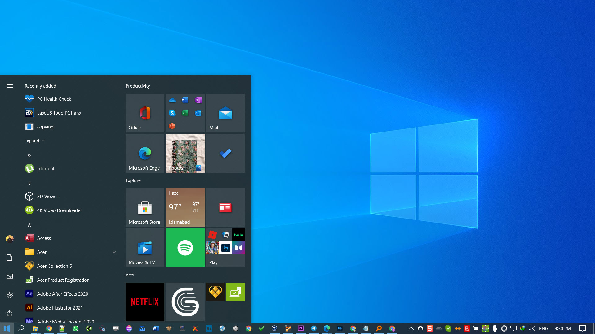Open LinkedIn from the taskbar
The image size is (595, 334).
coord(209,328)
